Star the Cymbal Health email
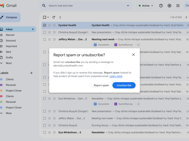The height and width of the screenshot is (141, 189). [49, 25]
